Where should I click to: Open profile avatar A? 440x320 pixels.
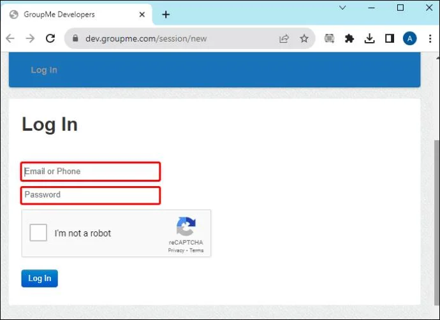point(409,38)
